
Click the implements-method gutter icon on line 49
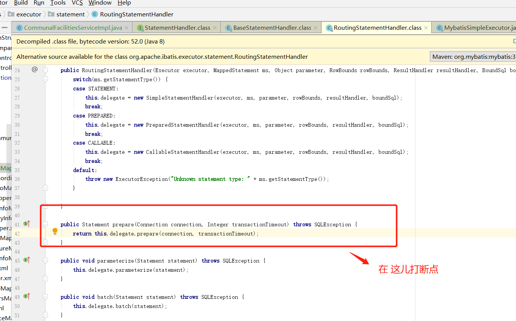[x=26, y=296]
